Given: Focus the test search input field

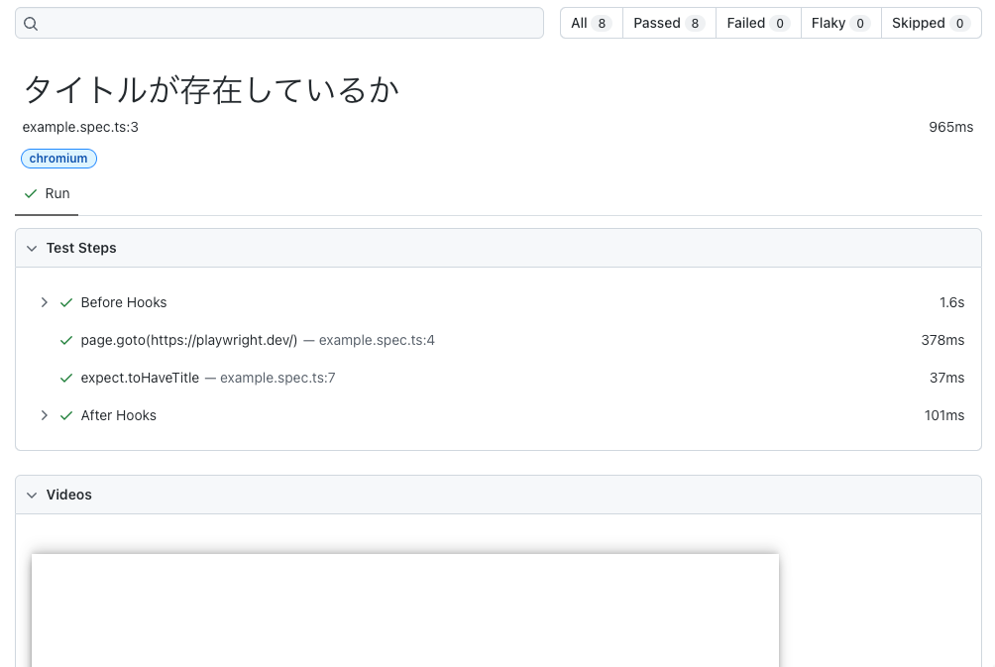Looking at the screenshot, I should (279, 24).
